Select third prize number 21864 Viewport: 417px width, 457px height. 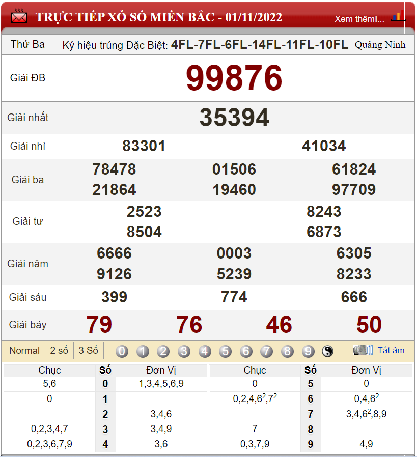(x=114, y=190)
